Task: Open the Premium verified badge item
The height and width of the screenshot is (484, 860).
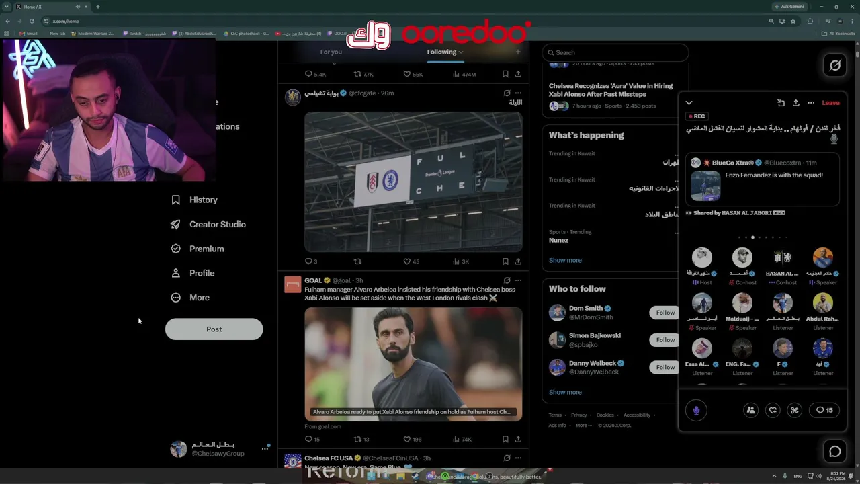Action: pyautogui.click(x=198, y=249)
